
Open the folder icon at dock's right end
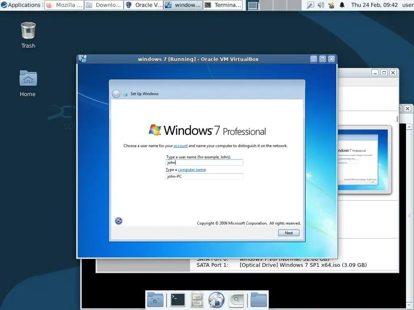258,300
